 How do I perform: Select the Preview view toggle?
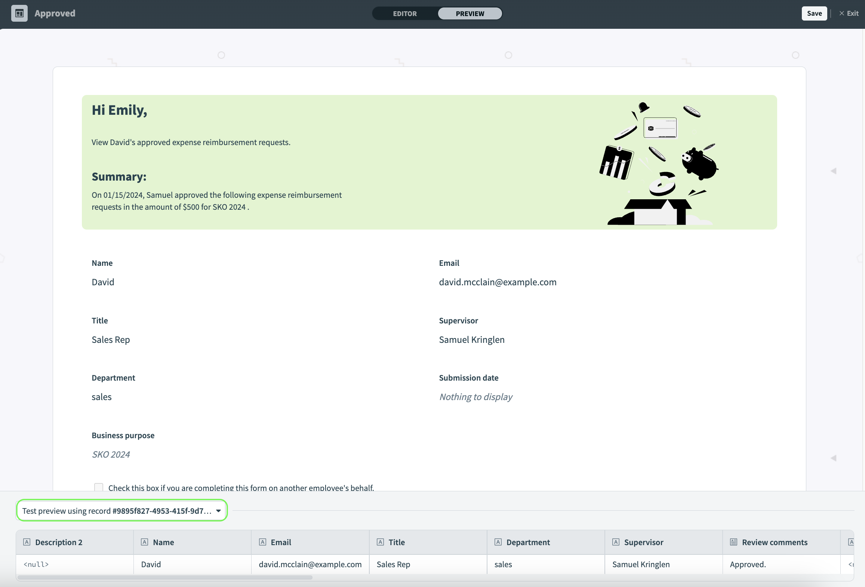[x=470, y=13]
